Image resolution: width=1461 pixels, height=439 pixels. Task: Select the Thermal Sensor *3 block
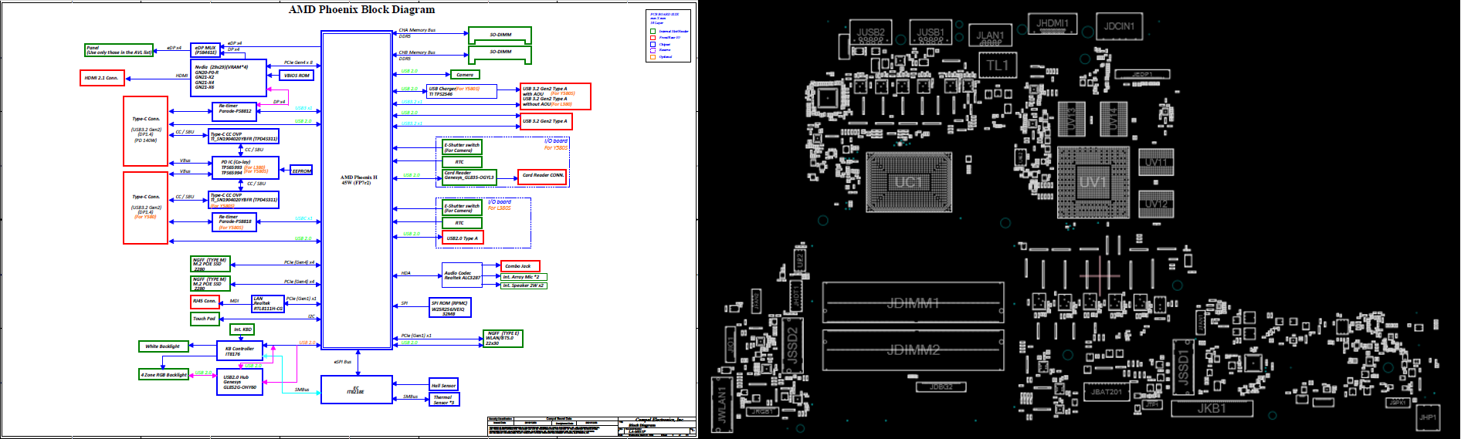coord(444,400)
